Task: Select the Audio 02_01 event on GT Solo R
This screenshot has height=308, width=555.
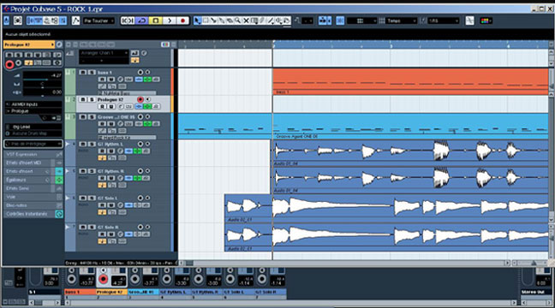Action: [386, 237]
